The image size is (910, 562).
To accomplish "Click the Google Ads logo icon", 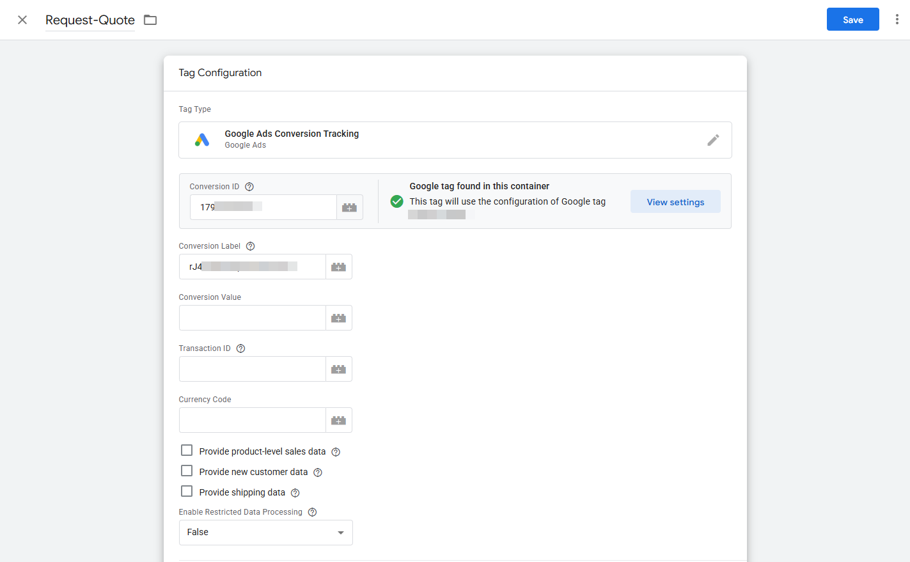I will point(202,140).
